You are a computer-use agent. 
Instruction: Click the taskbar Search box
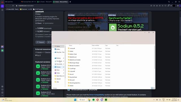click(82, 100)
